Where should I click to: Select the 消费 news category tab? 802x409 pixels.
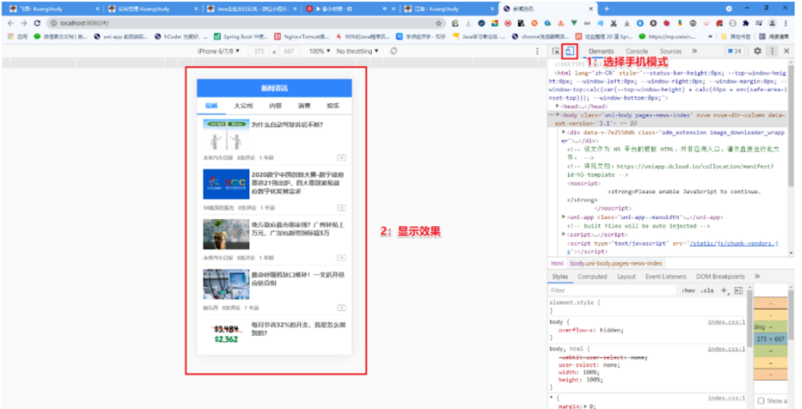[x=305, y=106]
